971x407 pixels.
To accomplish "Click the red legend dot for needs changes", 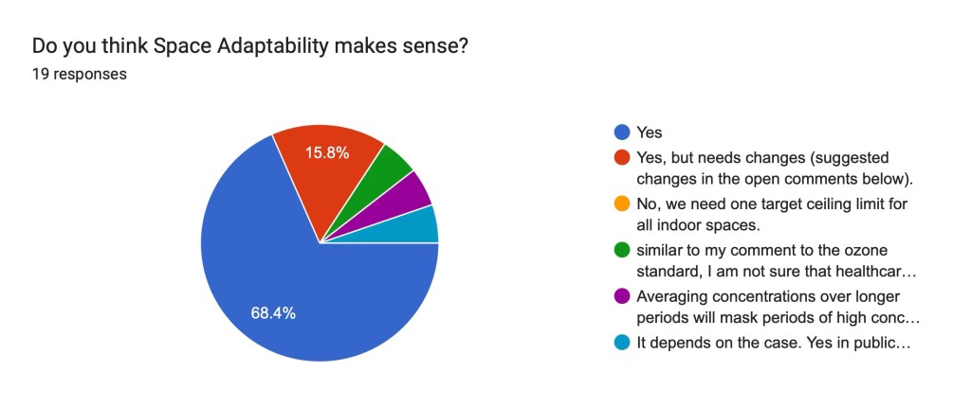I will coord(623,157).
